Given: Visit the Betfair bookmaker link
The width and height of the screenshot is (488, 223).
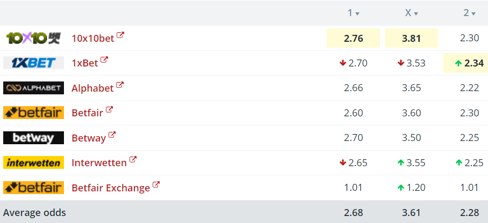Looking at the screenshot, I should [87, 113].
